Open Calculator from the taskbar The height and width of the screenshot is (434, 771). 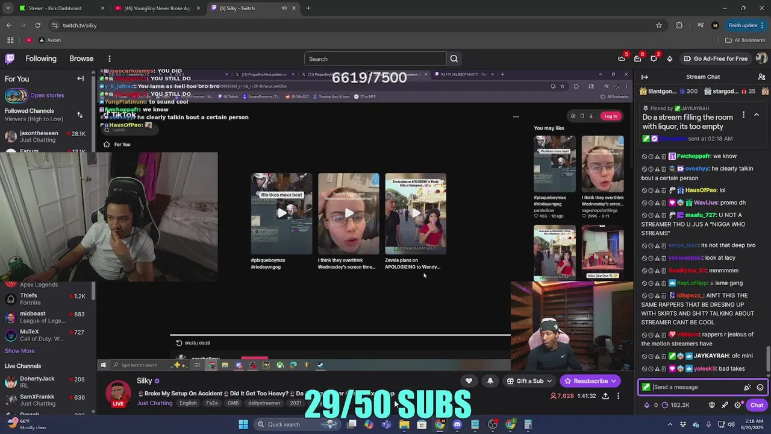528,424
